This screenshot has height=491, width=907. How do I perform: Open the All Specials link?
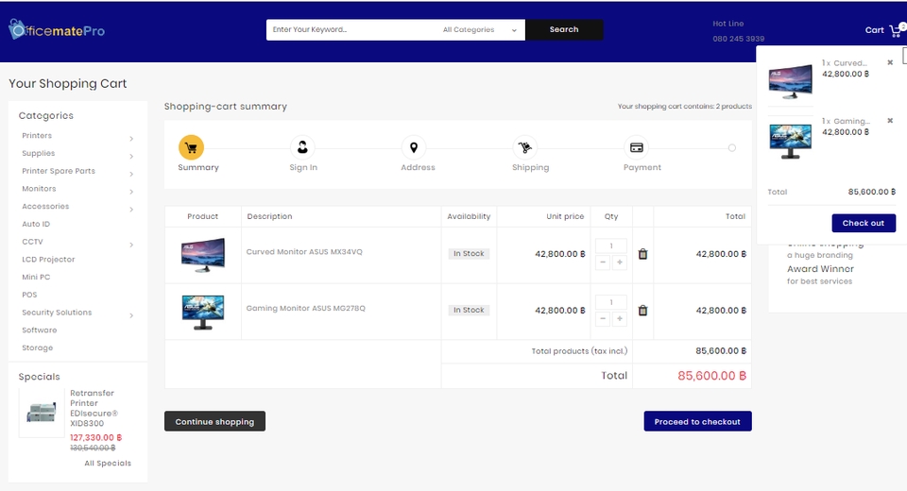pyautogui.click(x=108, y=464)
